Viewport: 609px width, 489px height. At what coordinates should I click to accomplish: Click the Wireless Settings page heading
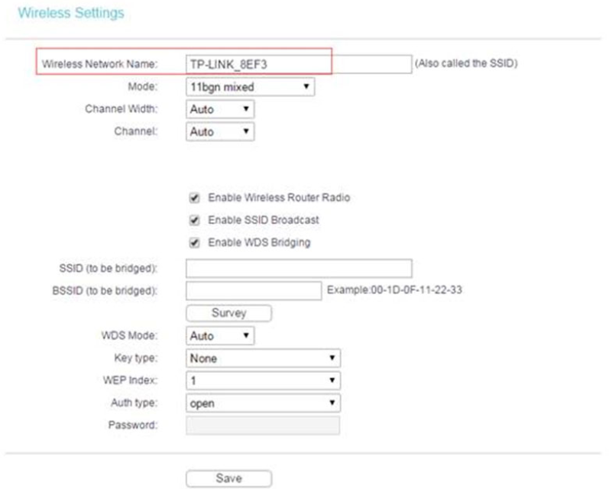[70, 14]
